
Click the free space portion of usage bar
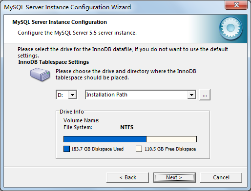coord(171,139)
